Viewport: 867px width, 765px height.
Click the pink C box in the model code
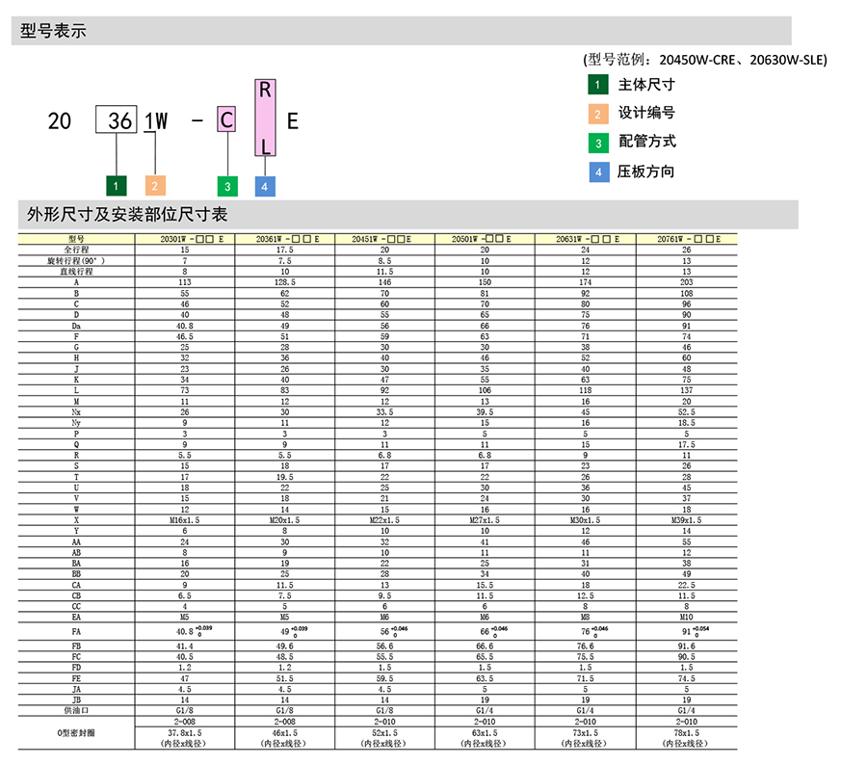click(x=226, y=120)
